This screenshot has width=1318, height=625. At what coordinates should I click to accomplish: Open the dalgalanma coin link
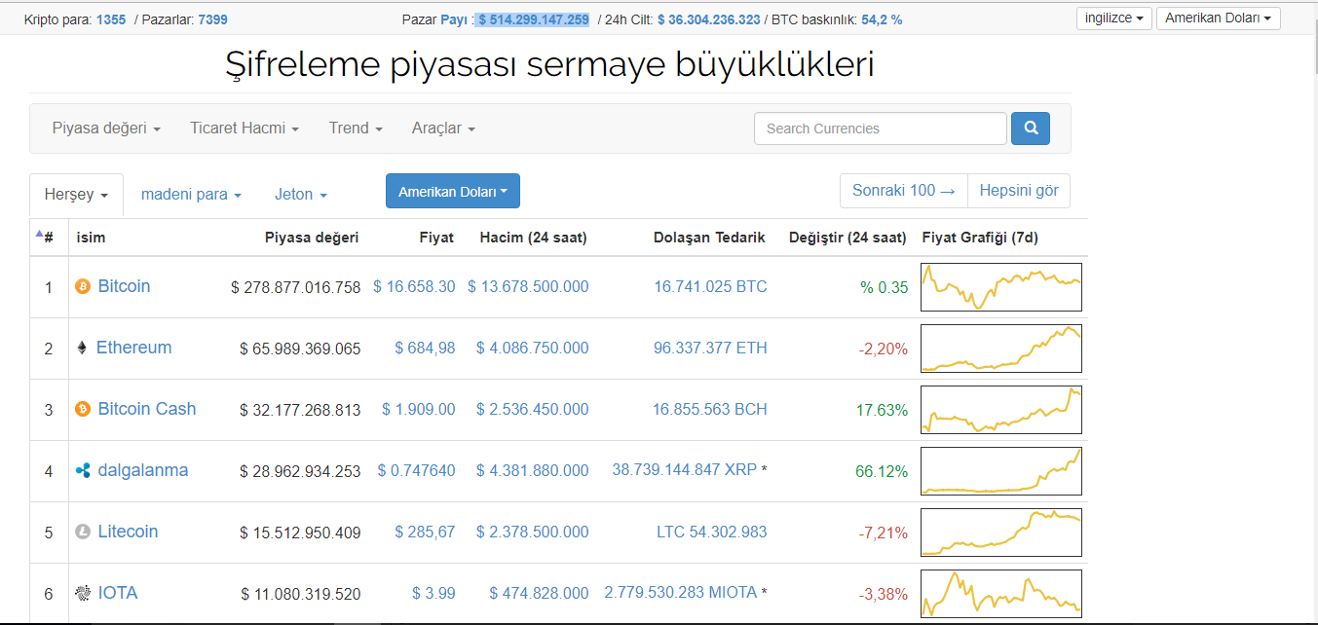point(143,470)
